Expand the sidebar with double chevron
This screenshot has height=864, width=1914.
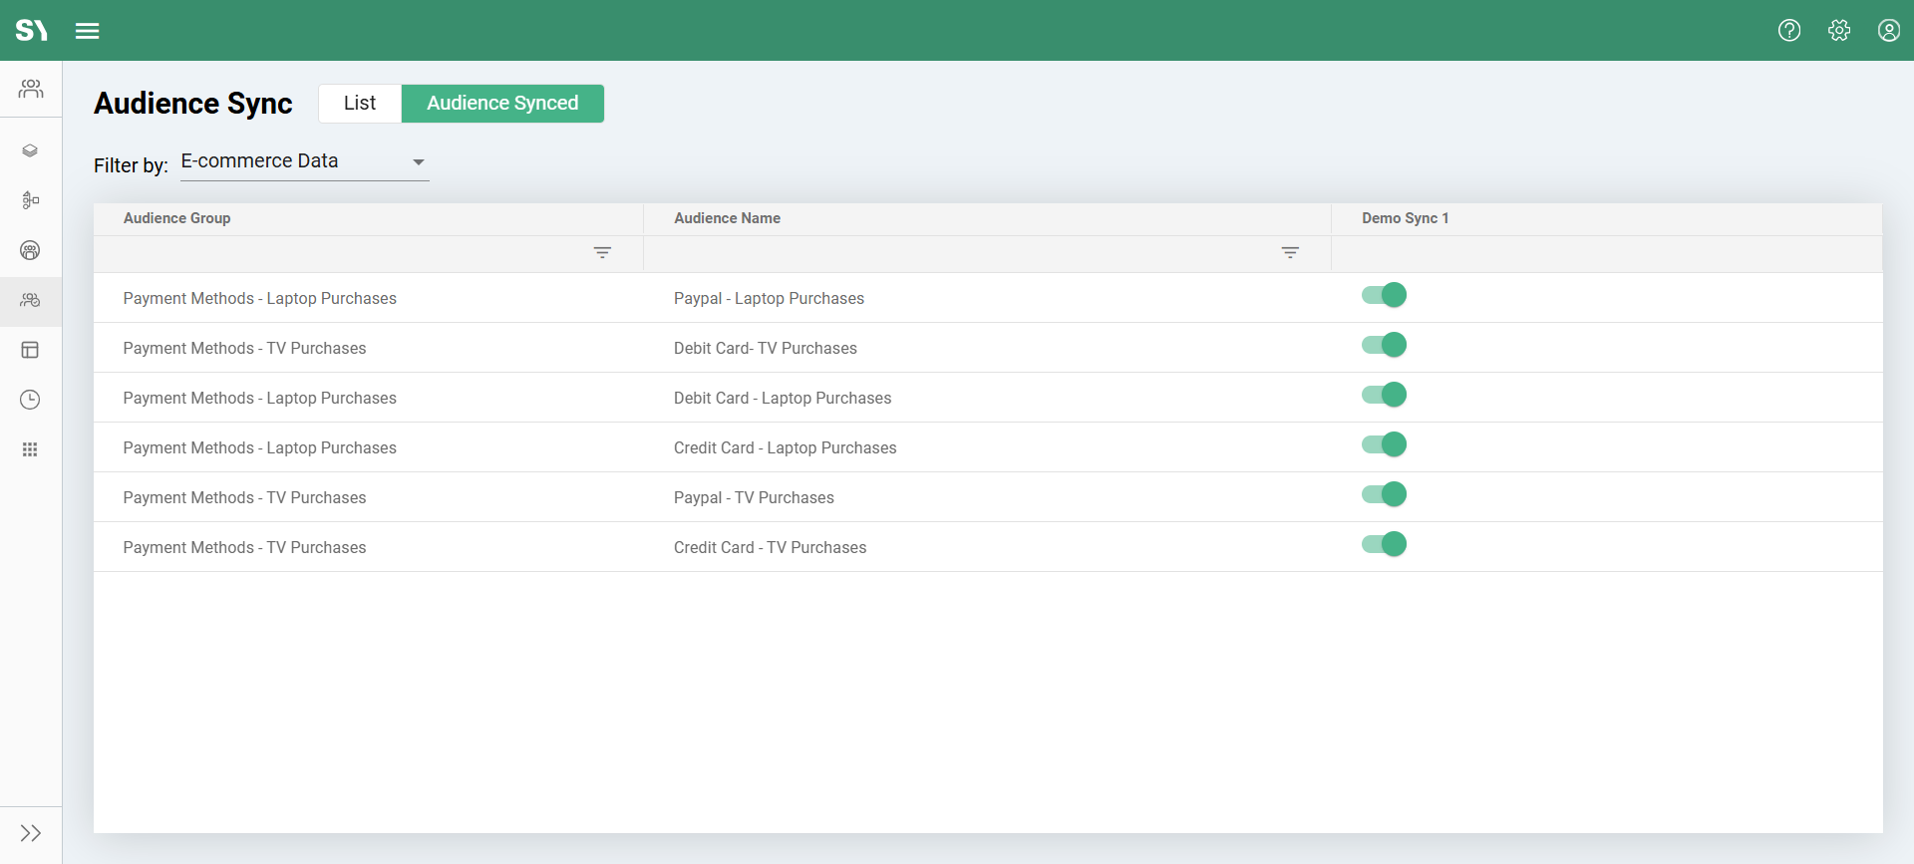pos(30,833)
